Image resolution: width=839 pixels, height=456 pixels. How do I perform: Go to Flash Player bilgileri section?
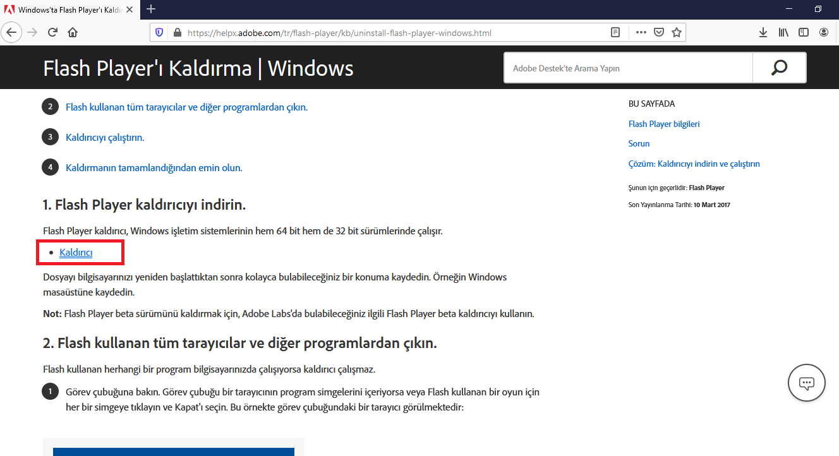664,124
